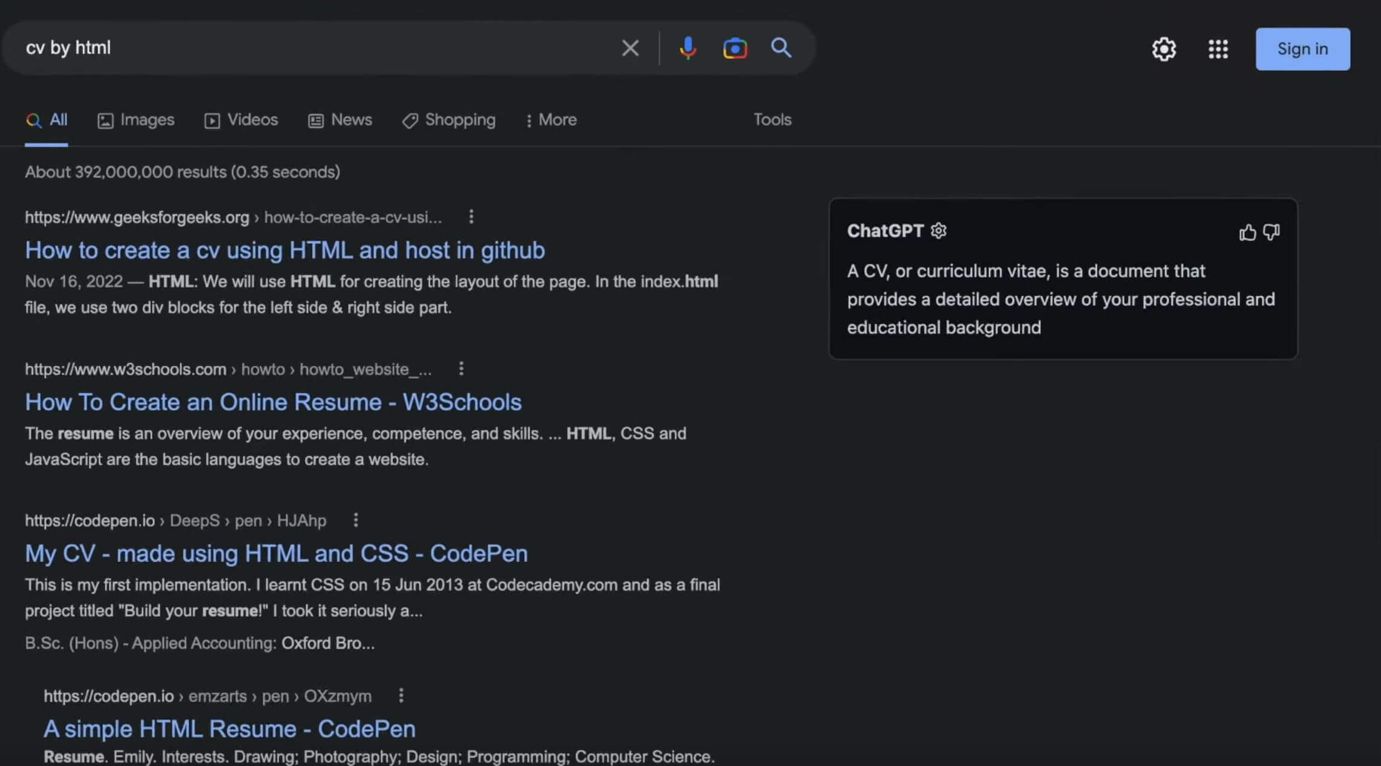
Task: Open Google Lens camera search
Action: click(735, 48)
